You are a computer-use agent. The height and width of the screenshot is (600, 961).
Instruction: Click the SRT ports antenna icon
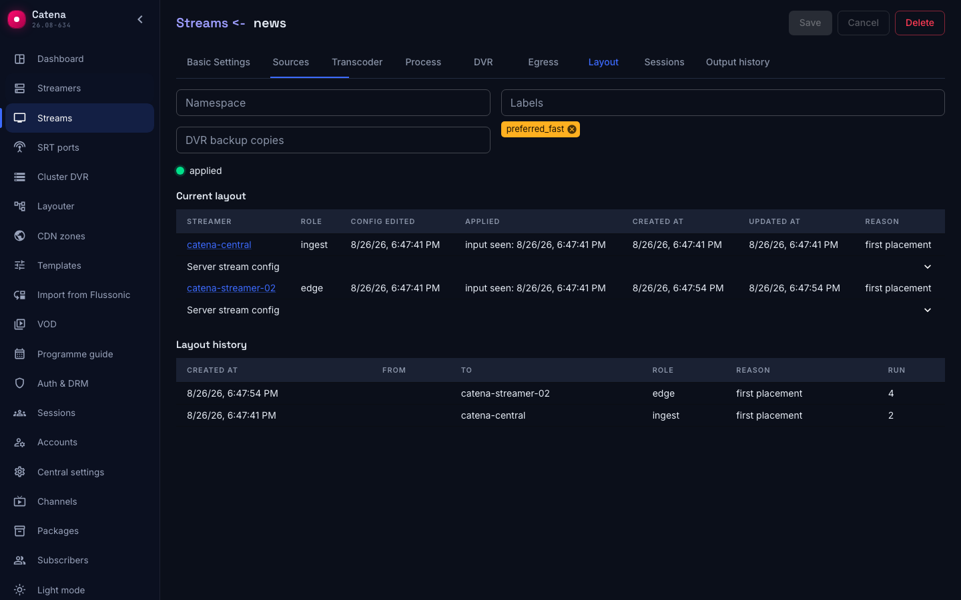[x=20, y=147]
